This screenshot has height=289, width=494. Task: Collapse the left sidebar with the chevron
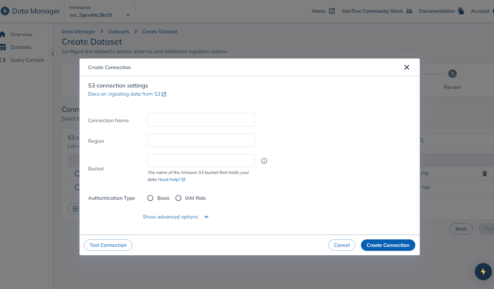click(52, 53)
